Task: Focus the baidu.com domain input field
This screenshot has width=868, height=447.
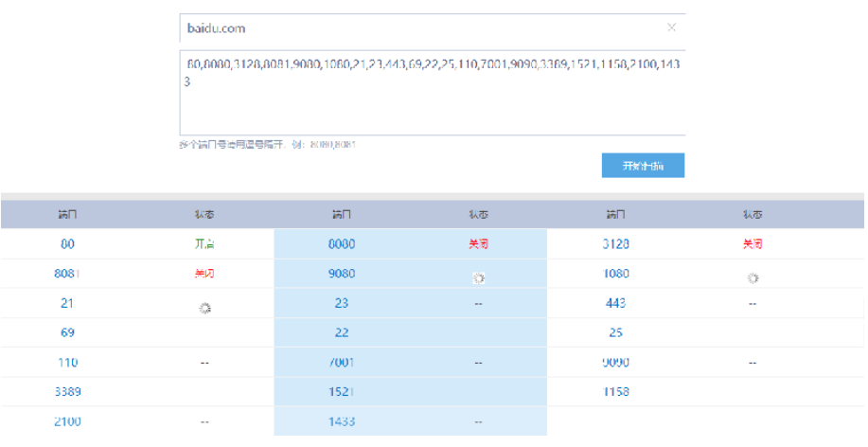Action: click(433, 27)
